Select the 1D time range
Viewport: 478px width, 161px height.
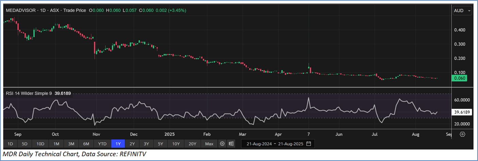(x=10, y=144)
